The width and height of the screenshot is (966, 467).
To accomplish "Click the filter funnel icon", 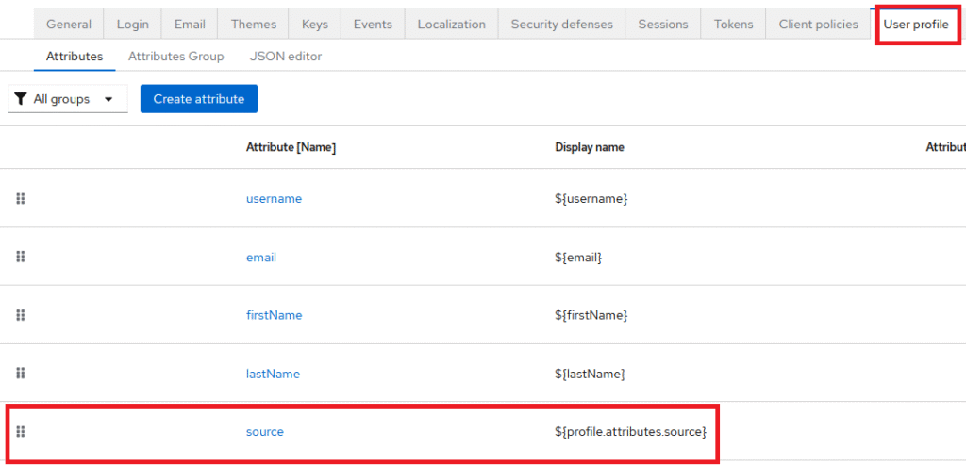I will pos(21,99).
